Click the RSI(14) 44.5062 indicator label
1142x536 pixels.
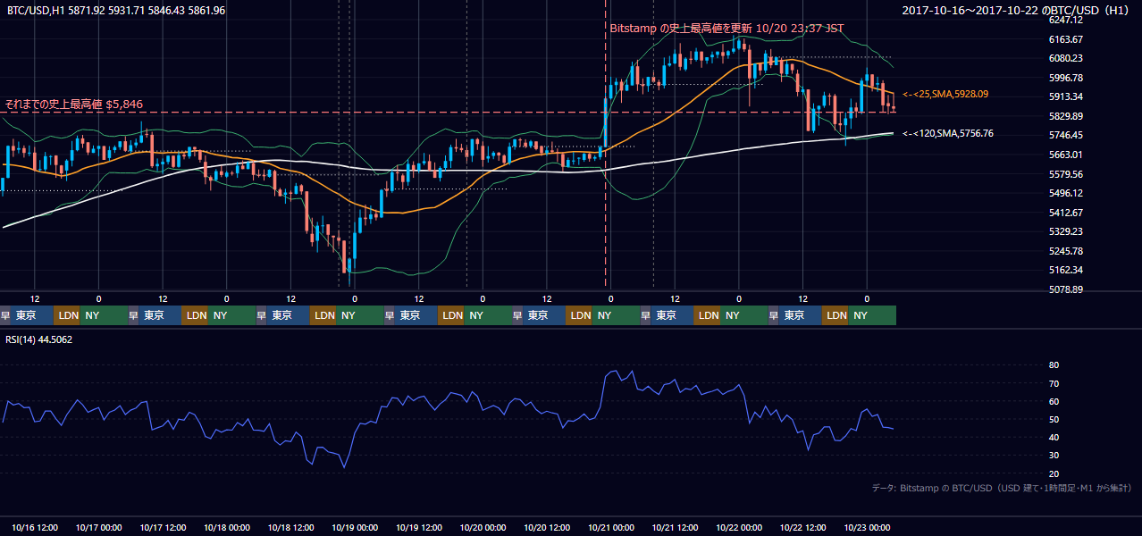40,339
